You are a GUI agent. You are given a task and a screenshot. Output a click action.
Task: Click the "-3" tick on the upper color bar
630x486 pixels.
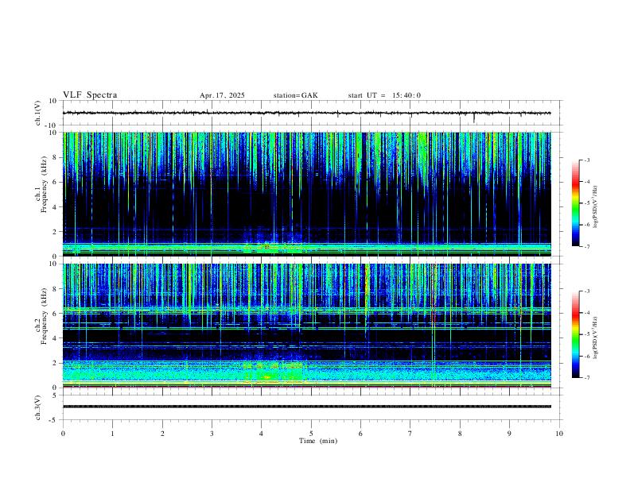[x=586, y=160]
